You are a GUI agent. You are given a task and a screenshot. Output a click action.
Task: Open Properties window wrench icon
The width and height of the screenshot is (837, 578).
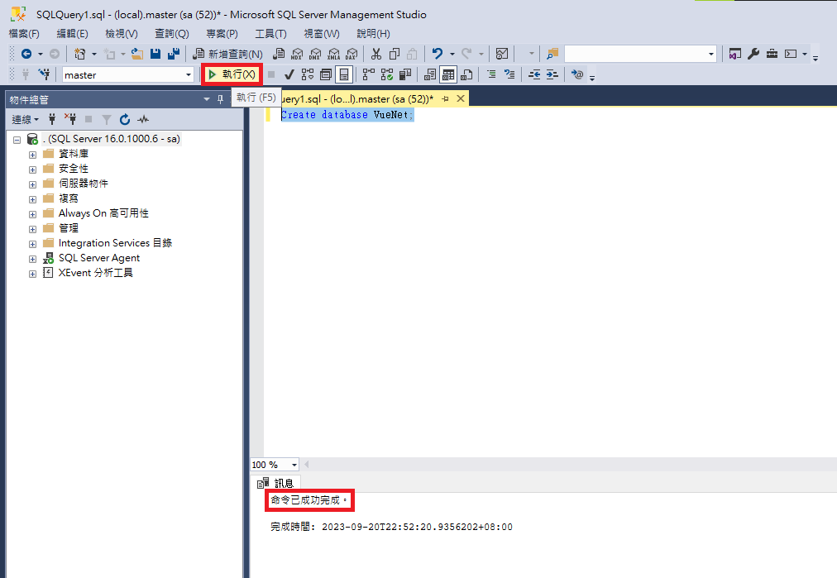[753, 54]
